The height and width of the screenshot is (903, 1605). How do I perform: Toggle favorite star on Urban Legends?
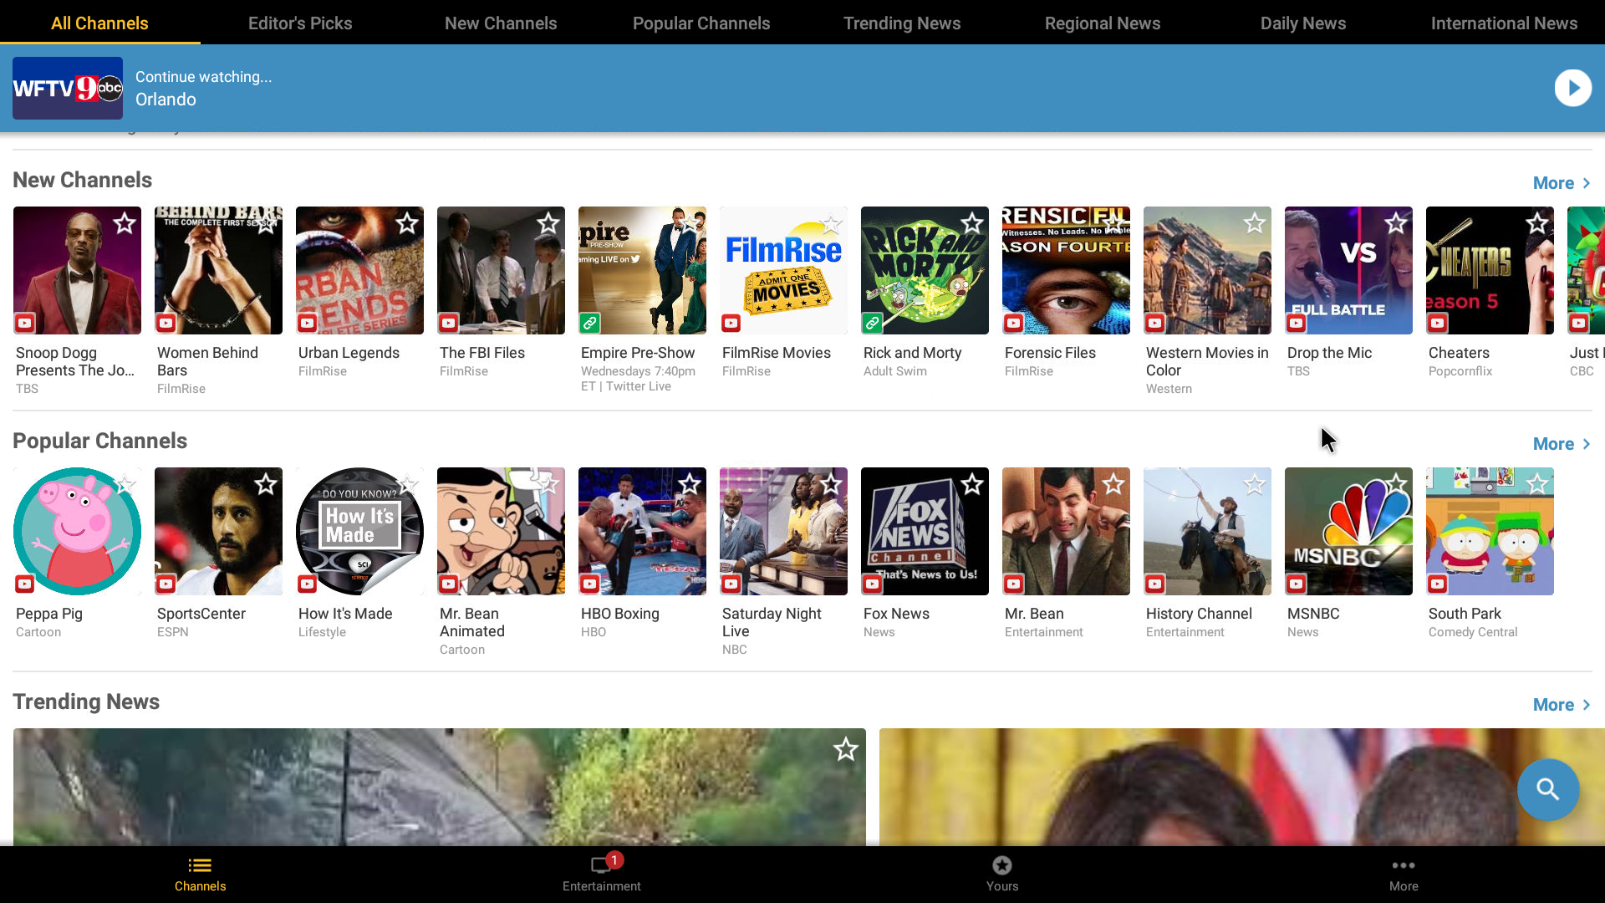[407, 223]
